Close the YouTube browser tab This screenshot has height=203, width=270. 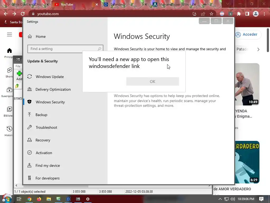pyautogui.click(x=97, y=4)
